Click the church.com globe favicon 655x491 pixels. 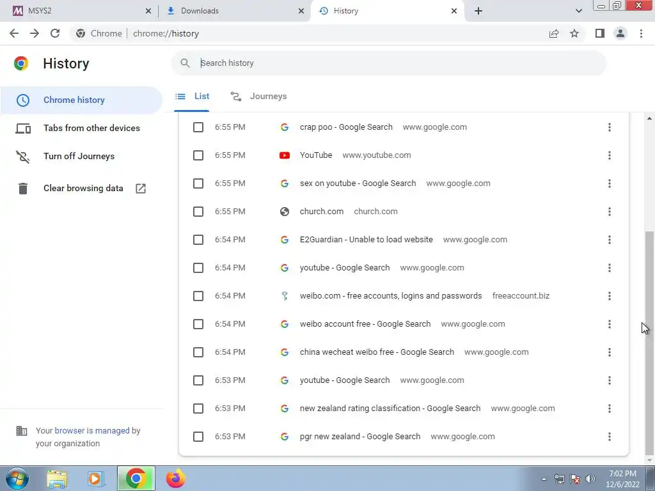coord(285,212)
